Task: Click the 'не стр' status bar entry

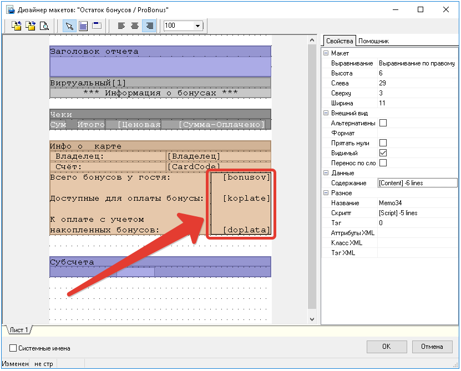Action: tap(44, 364)
